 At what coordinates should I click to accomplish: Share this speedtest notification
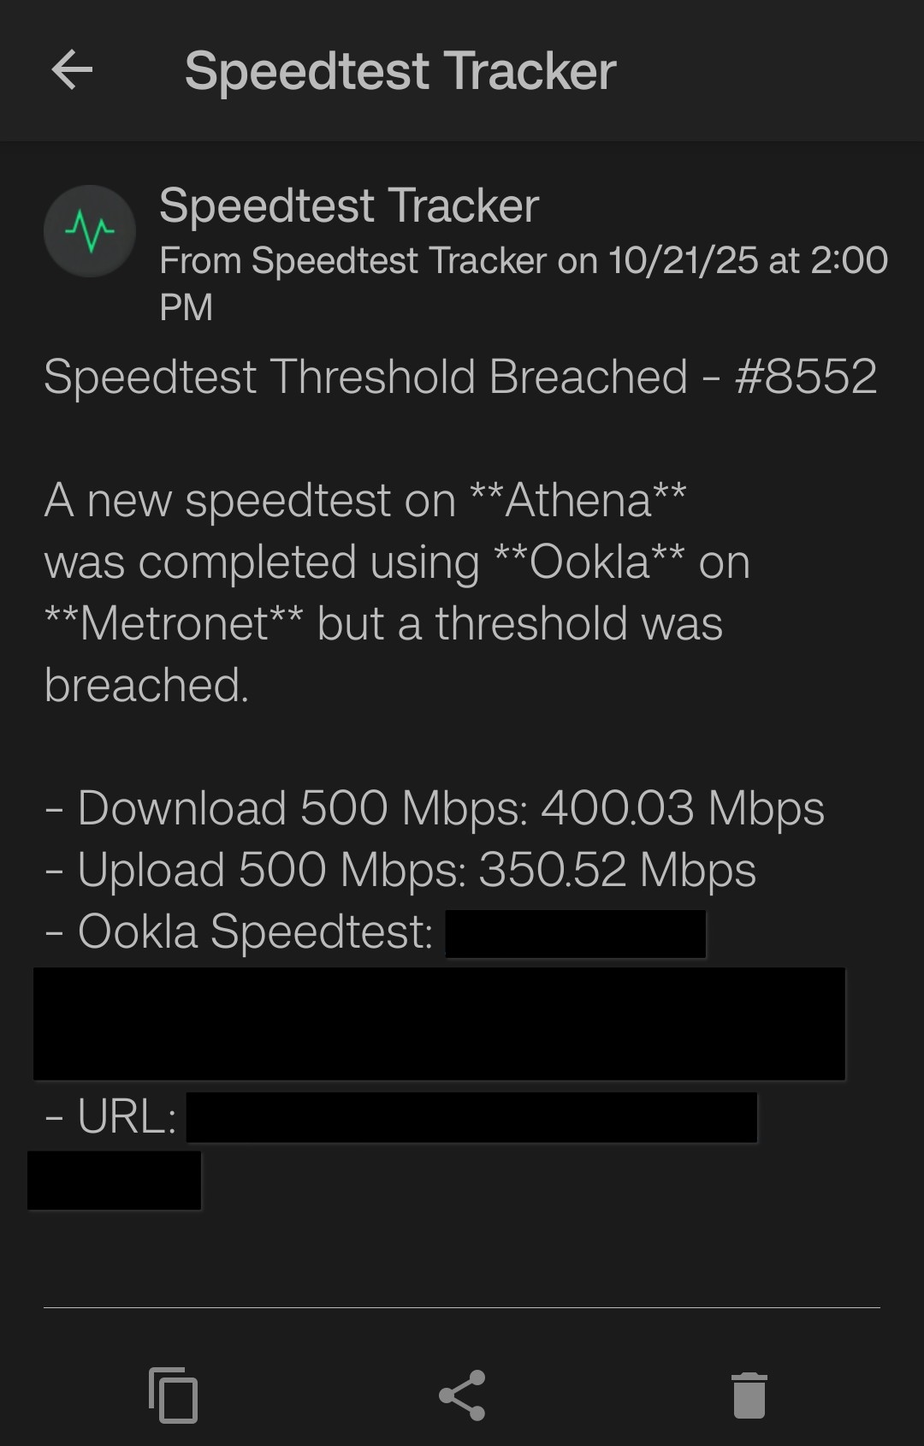462,1395
